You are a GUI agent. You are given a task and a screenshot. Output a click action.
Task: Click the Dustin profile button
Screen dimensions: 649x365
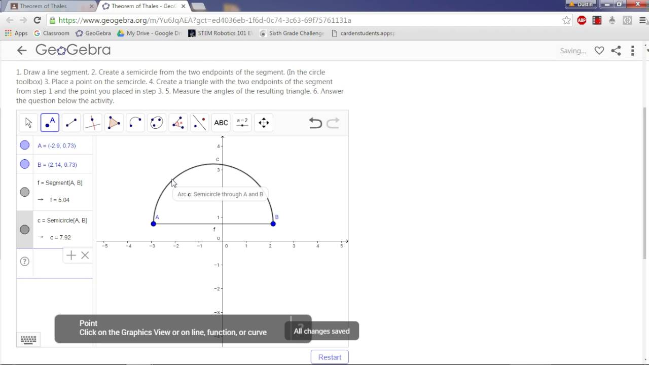(581, 4)
